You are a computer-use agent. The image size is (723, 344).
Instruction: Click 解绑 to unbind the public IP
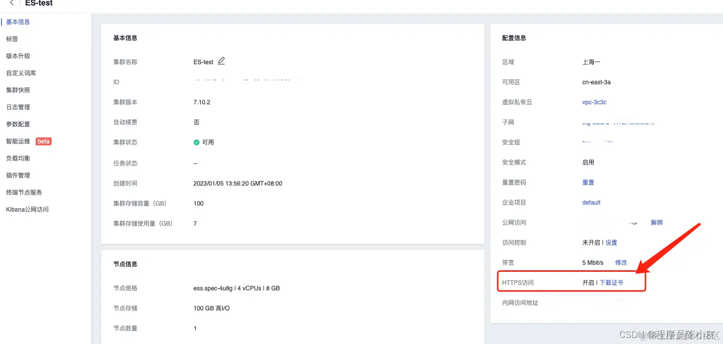tap(657, 222)
